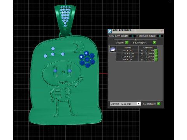Select the skeleton's right eye gem

point(69,71)
